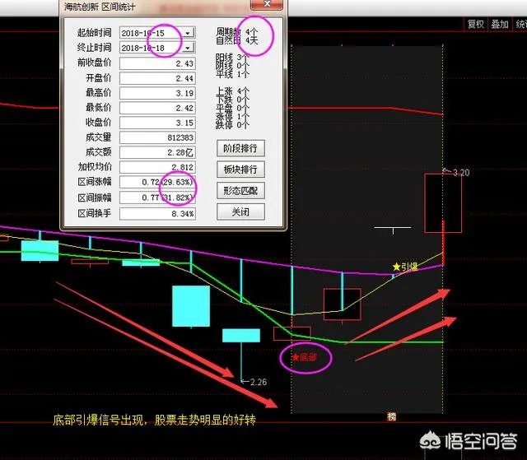Click the ★引爆 signal marker on chart
The image size is (527, 460).
405,267
